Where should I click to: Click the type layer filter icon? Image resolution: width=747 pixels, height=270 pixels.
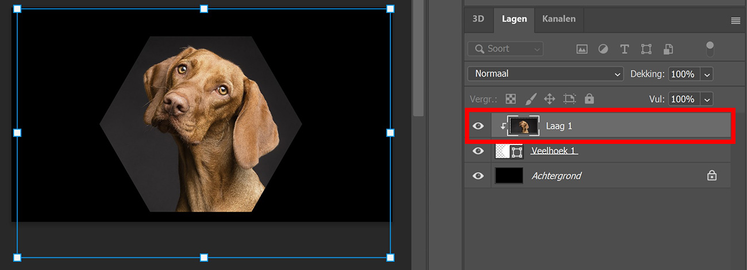coord(625,49)
